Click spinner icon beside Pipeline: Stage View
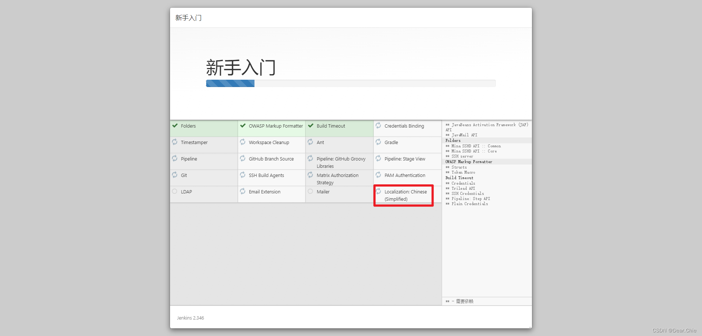 378,158
